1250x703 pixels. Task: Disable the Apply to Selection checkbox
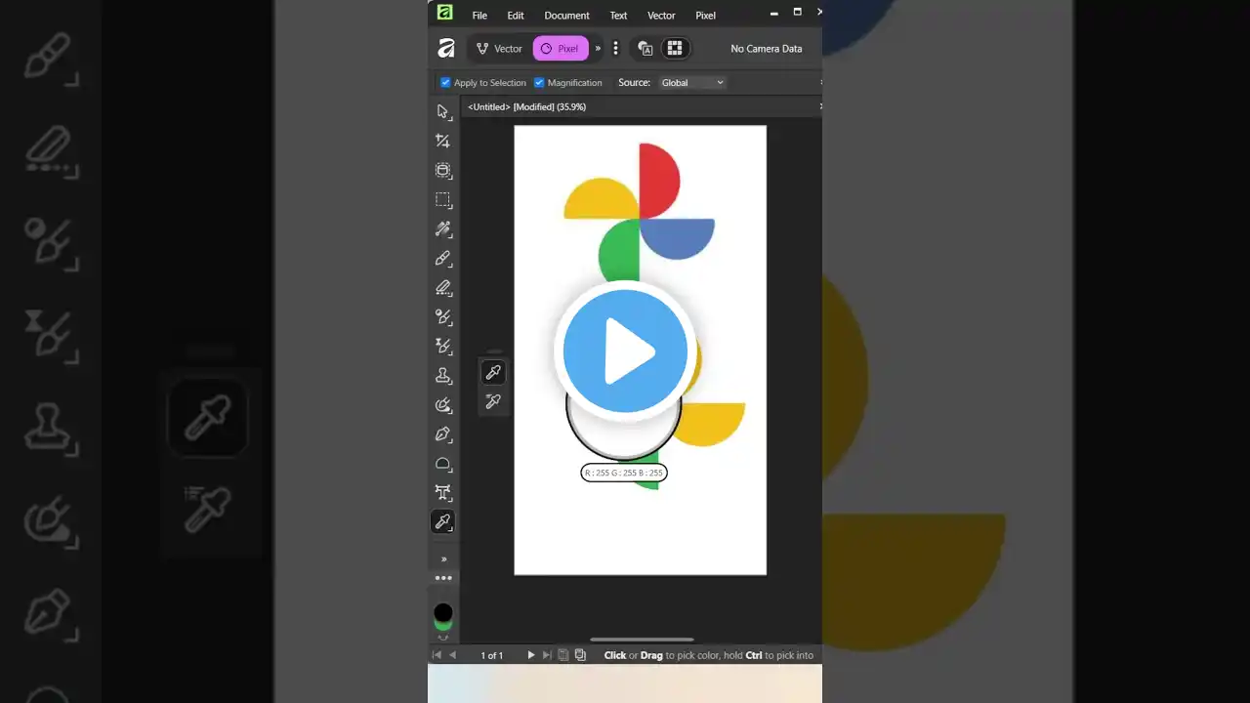tap(445, 83)
